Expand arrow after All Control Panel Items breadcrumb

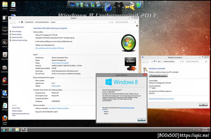tap(50, 22)
